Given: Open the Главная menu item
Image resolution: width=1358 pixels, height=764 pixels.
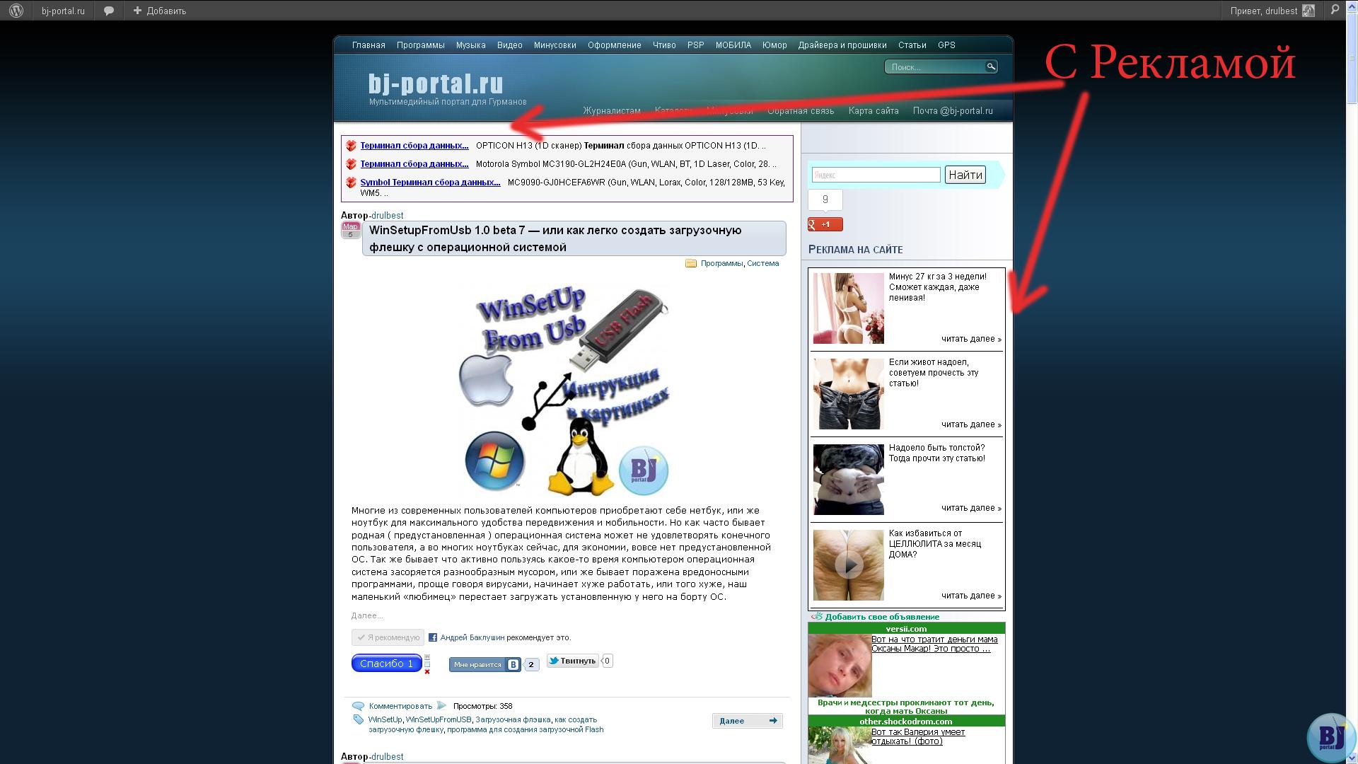Looking at the screenshot, I should 368,45.
